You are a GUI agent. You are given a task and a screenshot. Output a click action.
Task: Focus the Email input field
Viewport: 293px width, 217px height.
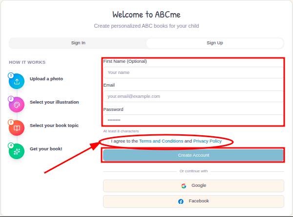193,96
